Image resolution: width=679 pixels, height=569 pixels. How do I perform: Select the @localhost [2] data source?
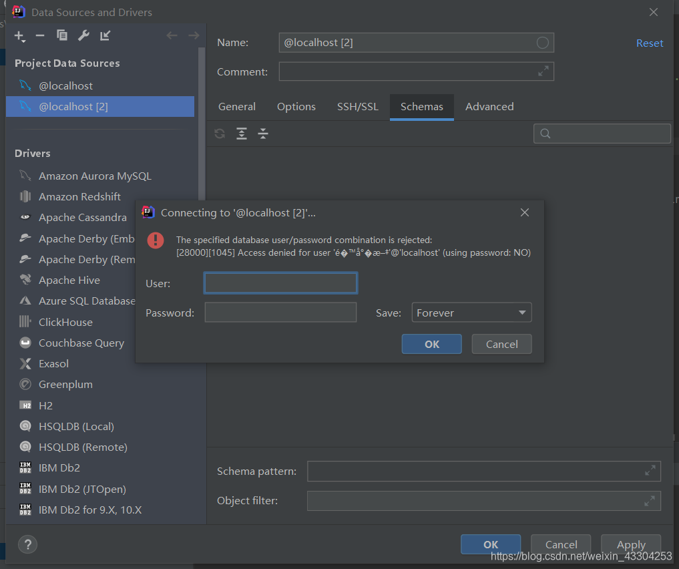(x=100, y=107)
